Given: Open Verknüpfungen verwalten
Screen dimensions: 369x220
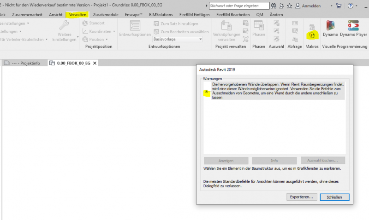Looking at the screenshot, I should 226,29.
